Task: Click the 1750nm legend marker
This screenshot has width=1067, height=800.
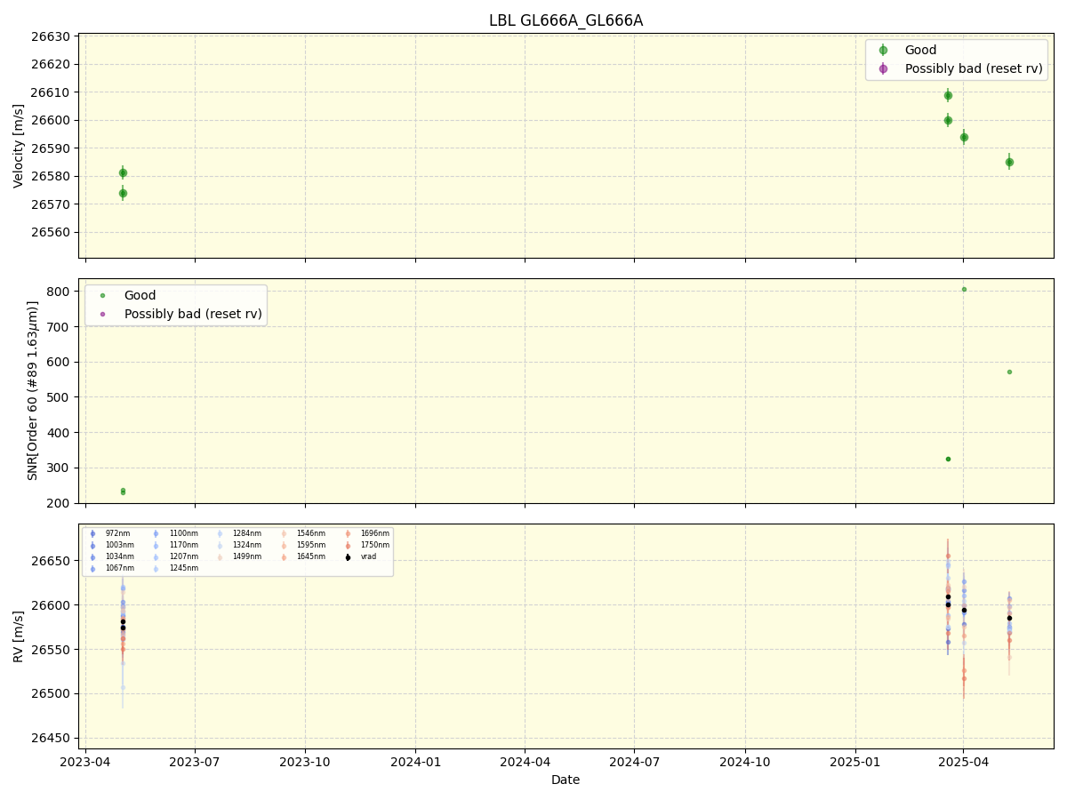Action: click(x=348, y=546)
